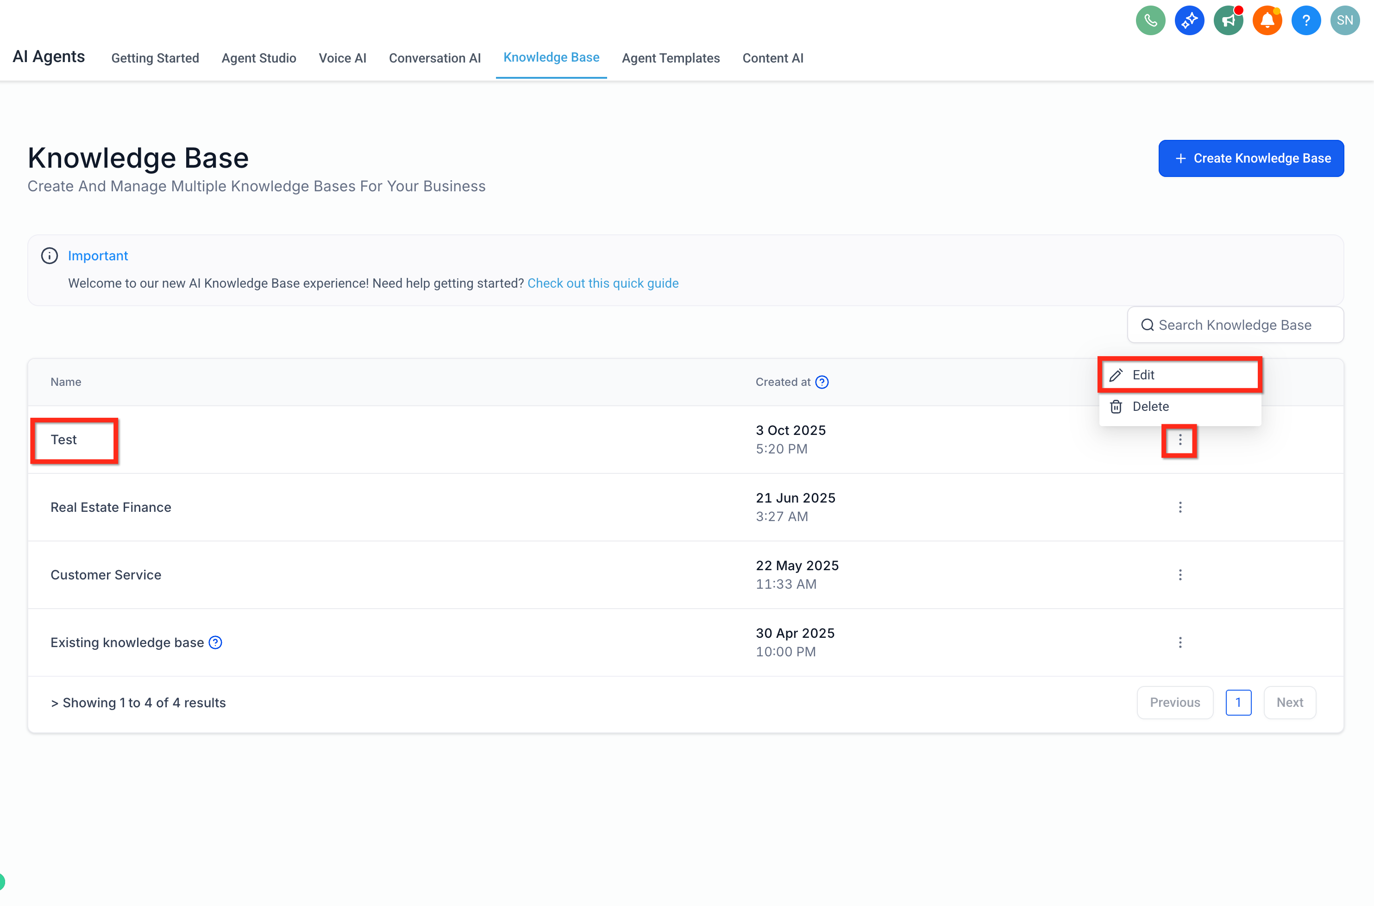
Task: Click the green phone dialer icon
Action: coord(1150,21)
